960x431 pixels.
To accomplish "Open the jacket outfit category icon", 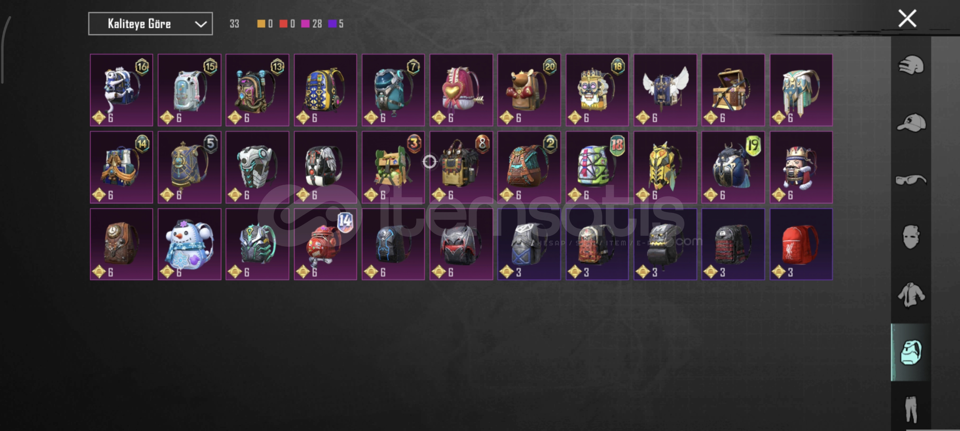I will [x=911, y=295].
